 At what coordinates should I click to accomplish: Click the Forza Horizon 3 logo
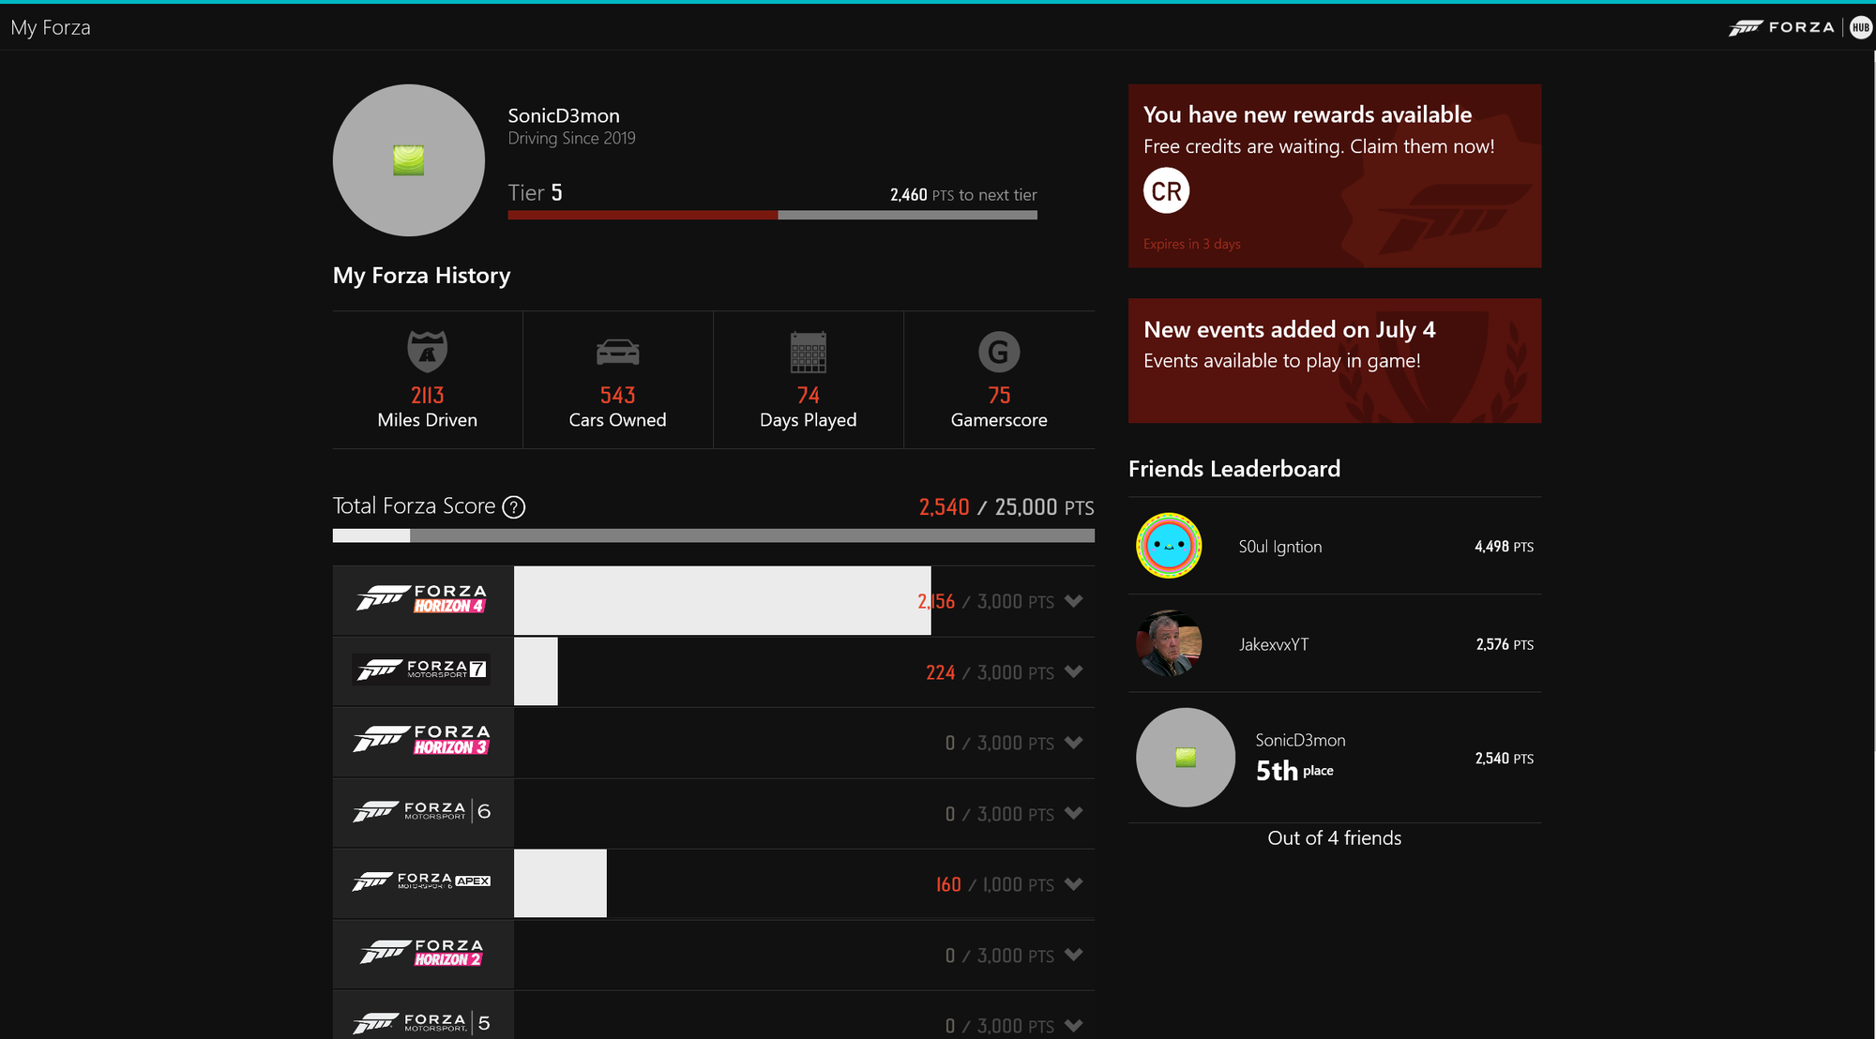[422, 740]
